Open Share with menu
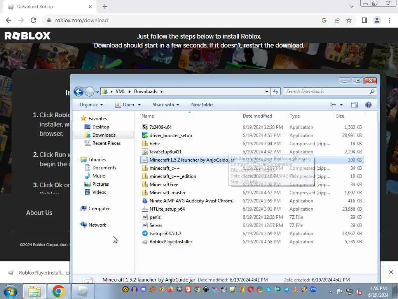Image resolution: width=398 pixels, height=299 pixels. point(166,105)
